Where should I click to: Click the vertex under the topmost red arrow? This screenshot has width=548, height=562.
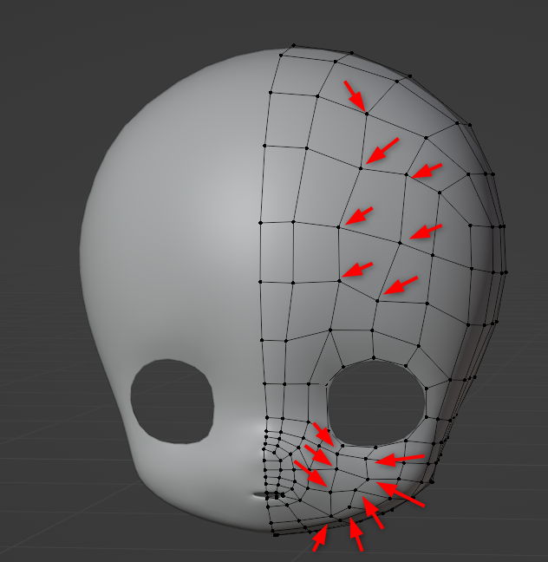[367, 113]
